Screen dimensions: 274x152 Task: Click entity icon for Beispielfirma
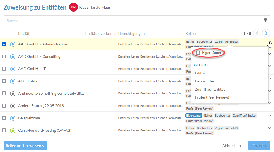13,118
